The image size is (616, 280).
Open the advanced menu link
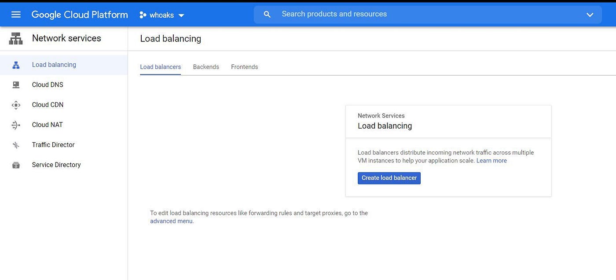[172, 221]
